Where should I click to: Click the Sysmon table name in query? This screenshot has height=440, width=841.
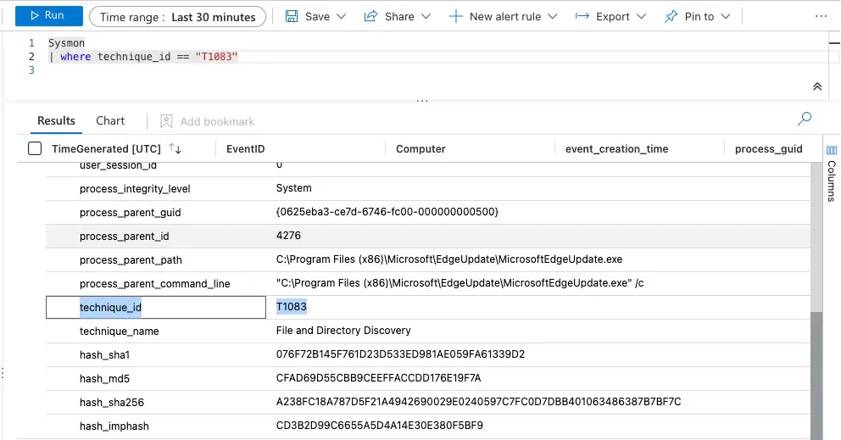tap(66, 43)
